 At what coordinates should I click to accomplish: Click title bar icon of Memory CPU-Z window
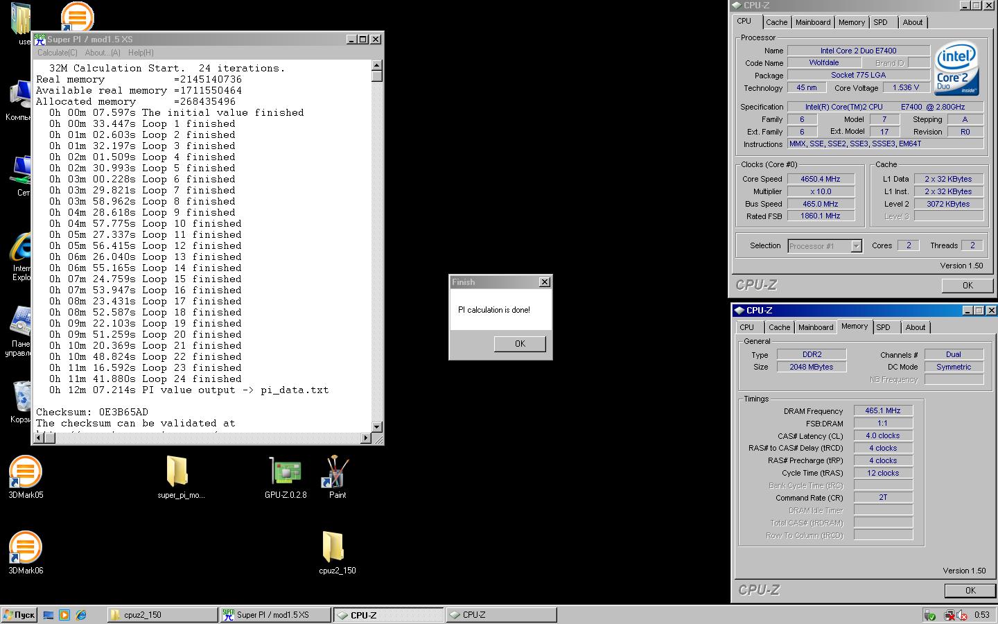[739, 311]
